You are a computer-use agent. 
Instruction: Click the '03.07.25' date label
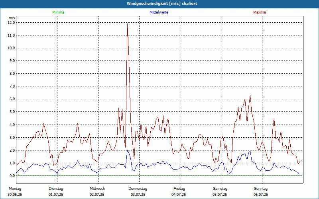point(138,195)
